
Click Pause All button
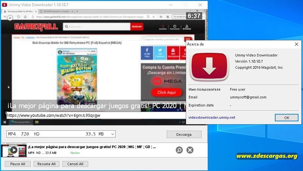[17, 164]
